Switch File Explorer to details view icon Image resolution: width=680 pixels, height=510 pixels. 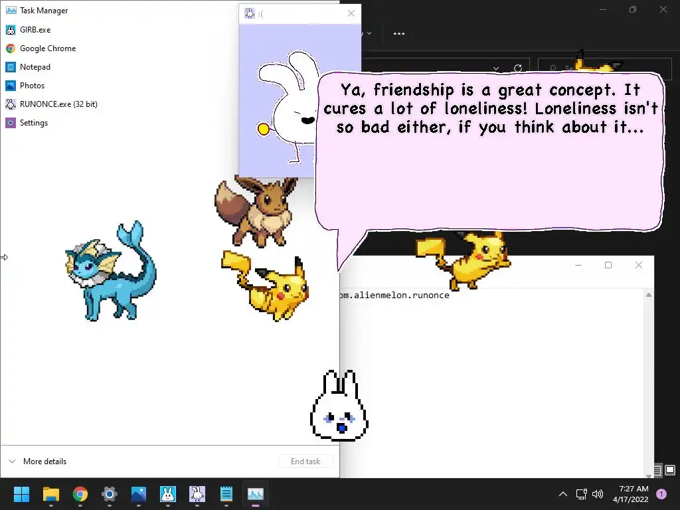point(657,470)
